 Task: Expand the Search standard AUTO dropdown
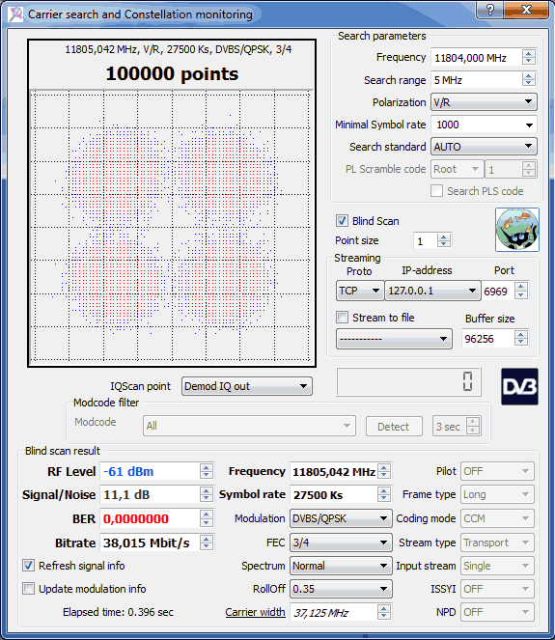tap(484, 147)
